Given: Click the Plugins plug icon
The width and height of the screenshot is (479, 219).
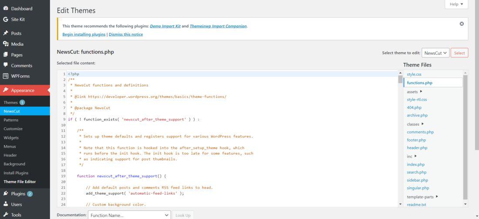Looking at the screenshot, I should 6,194.
